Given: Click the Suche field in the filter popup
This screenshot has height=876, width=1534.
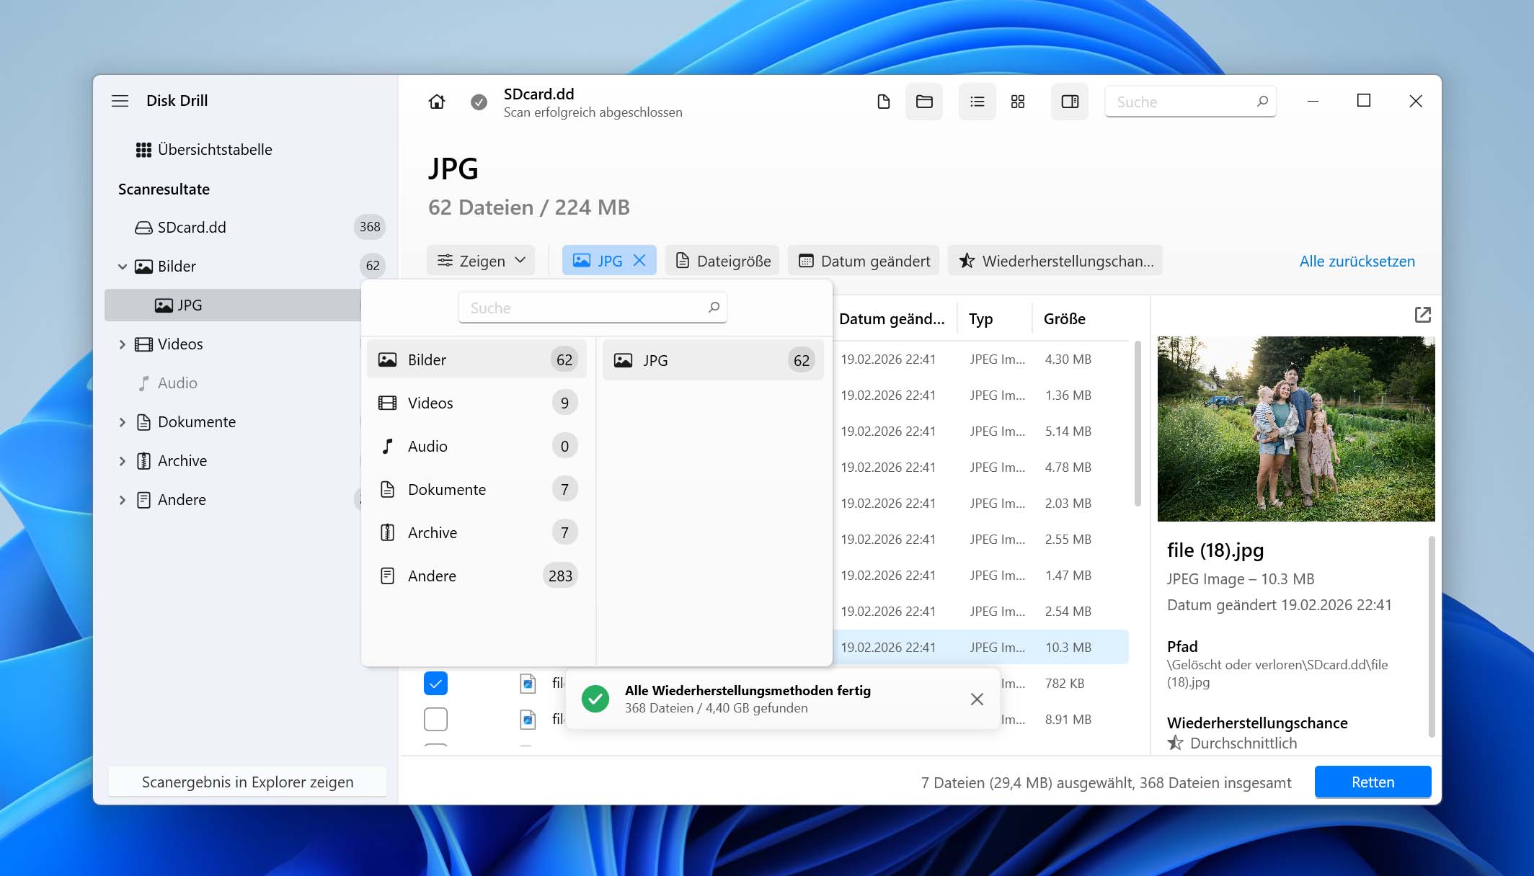Looking at the screenshot, I should click(593, 308).
